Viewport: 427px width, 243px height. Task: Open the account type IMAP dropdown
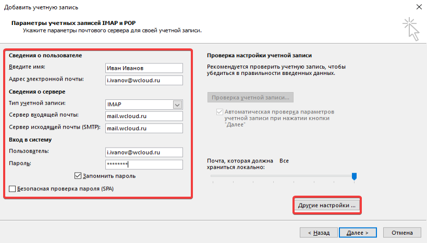click(178, 104)
